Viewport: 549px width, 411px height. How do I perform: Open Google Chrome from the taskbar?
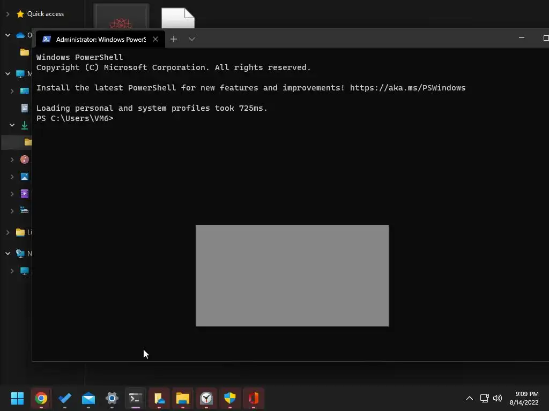[x=41, y=398]
